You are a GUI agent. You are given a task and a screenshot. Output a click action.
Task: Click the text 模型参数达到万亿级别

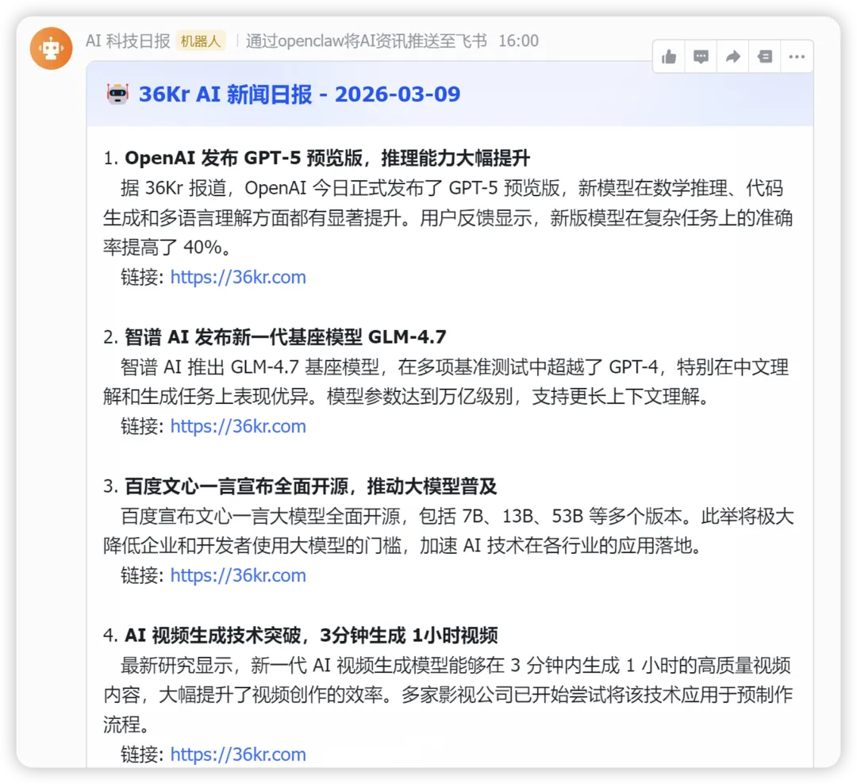(x=420, y=397)
